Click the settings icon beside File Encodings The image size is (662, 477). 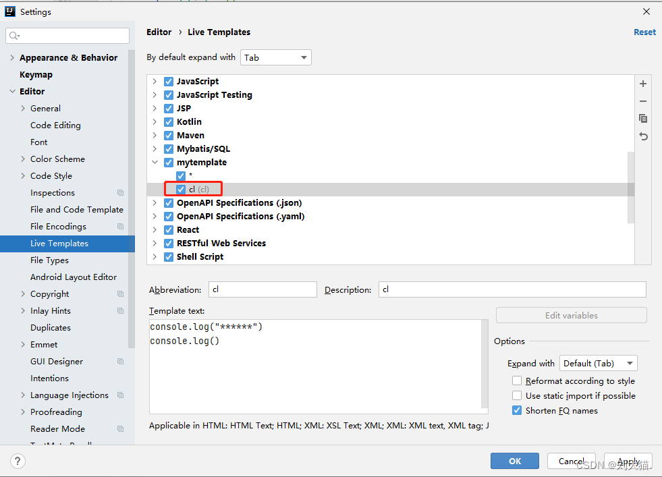point(120,227)
